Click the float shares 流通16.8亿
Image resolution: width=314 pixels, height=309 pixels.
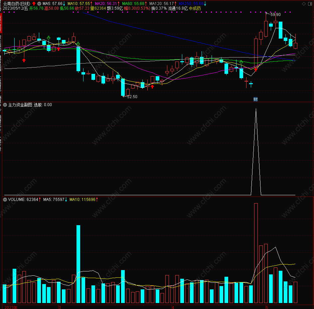pyautogui.click(x=178, y=8)
